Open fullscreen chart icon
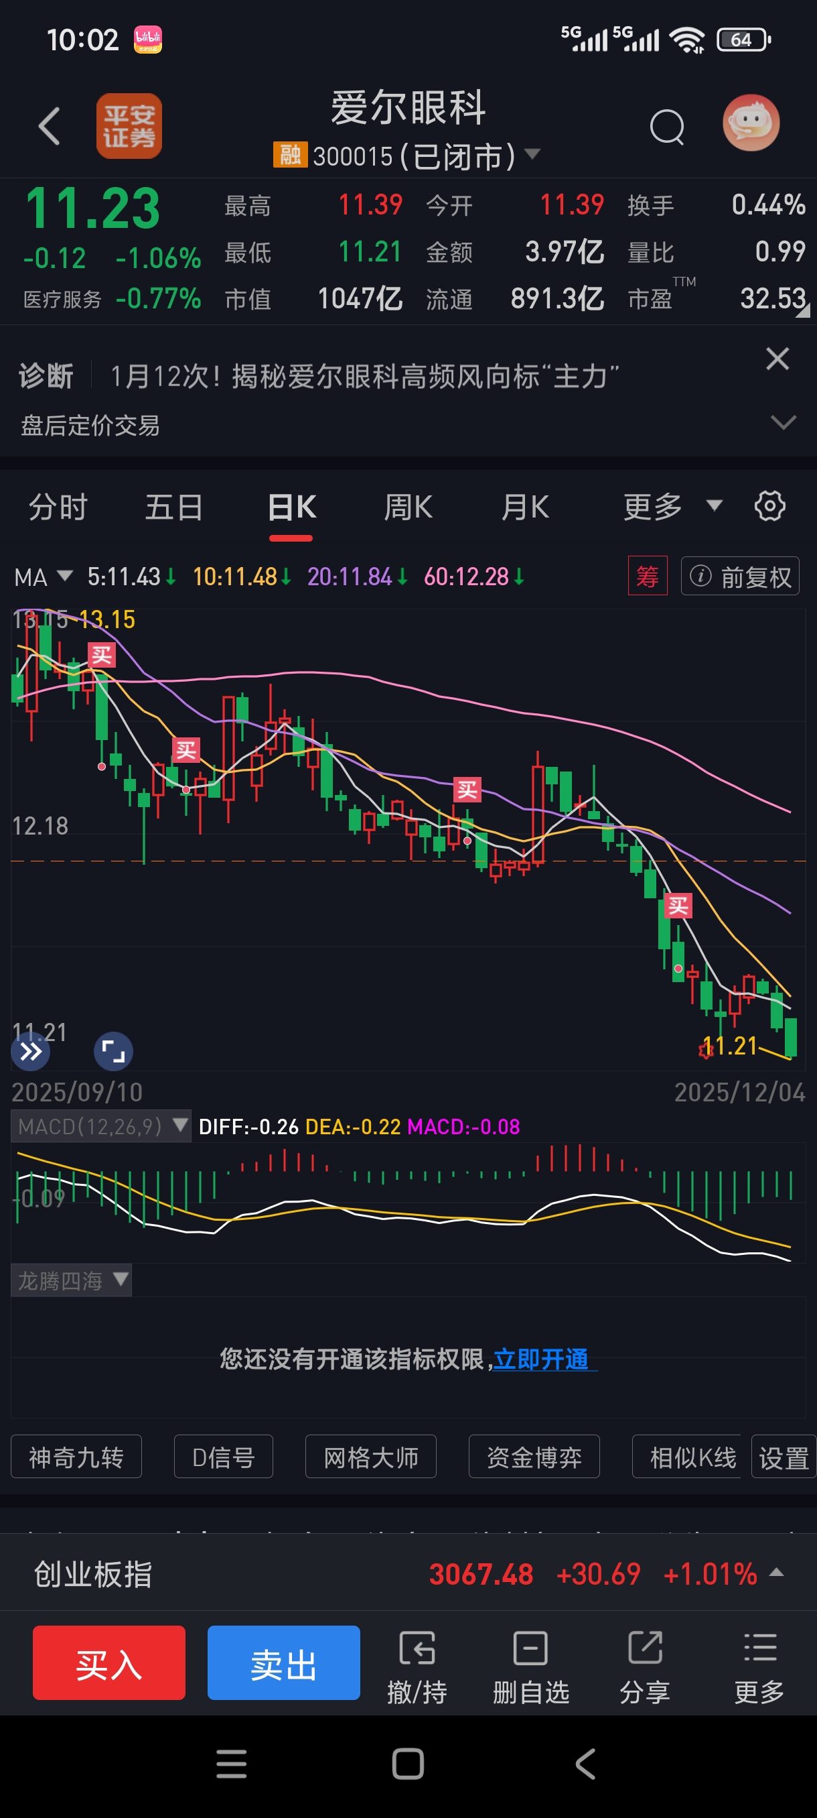Screen dimensions: 817x1818 point(113,1052)
